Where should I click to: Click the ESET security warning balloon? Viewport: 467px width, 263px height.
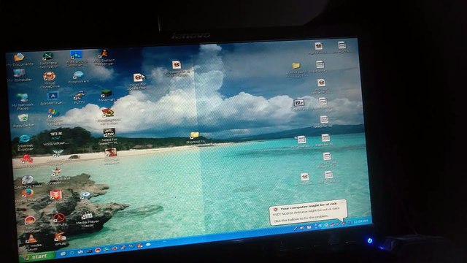click(308, 213)
